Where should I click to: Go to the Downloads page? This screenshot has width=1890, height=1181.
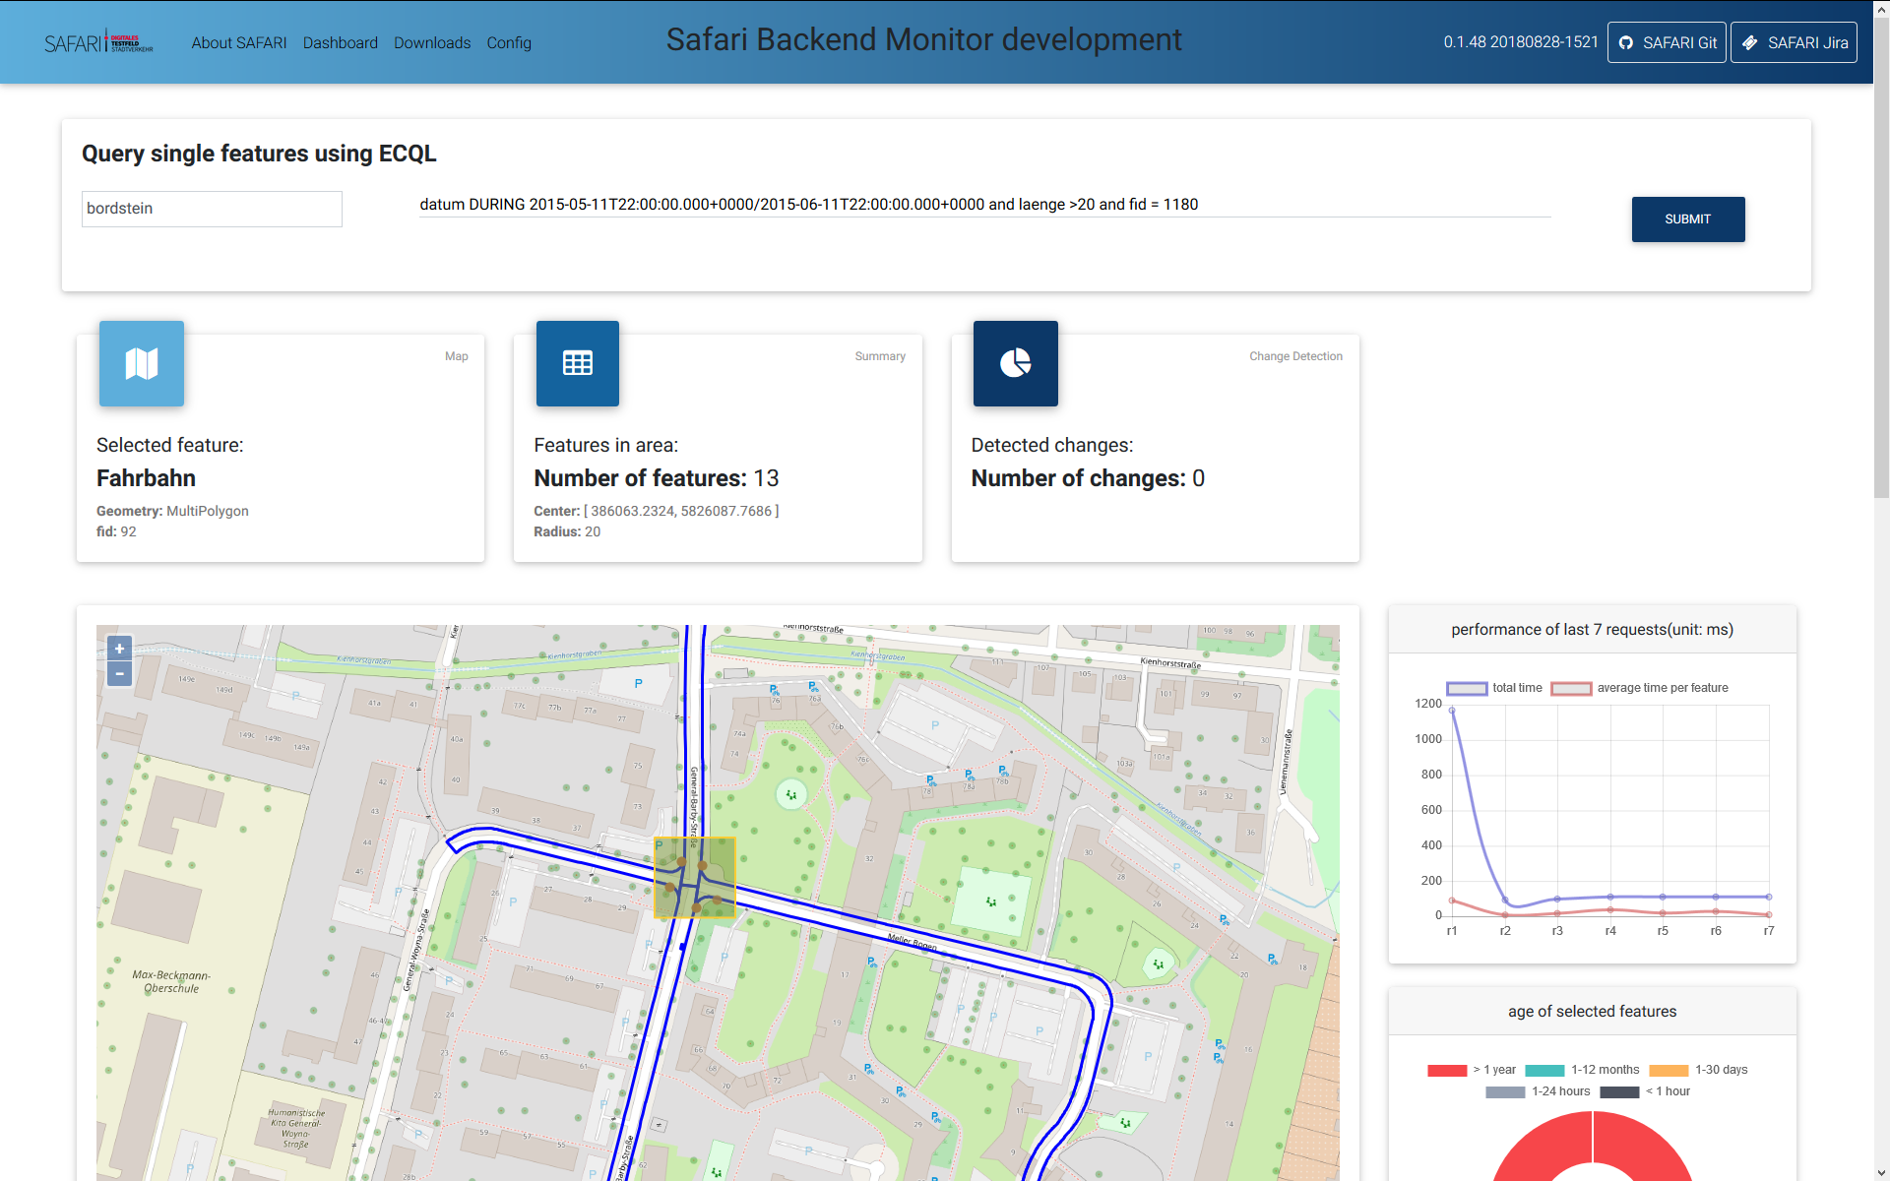tap(432, 43)
